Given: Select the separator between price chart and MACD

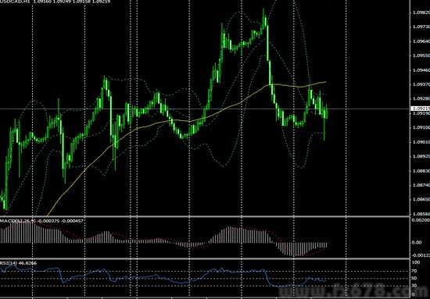Looking at the screenshot, I should (205, 217).
